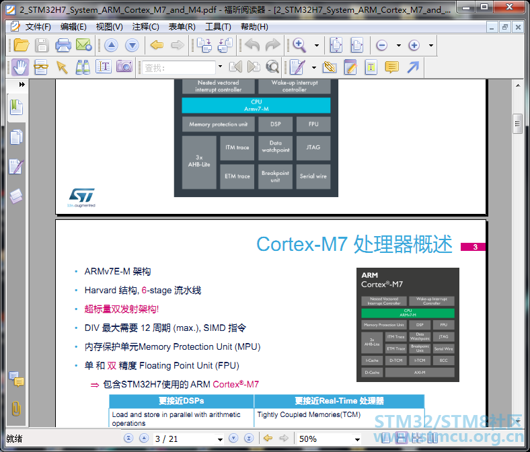Image resolution: width=530 pixels, height=452 pixels.
Task: Select the notepad-and-pen annotation tool
Action: click(x=298, y=67)
